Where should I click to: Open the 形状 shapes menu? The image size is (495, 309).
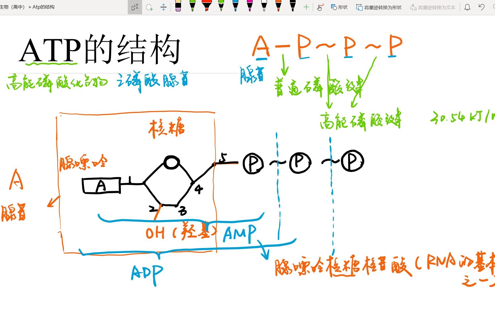(x=339, y=7)
